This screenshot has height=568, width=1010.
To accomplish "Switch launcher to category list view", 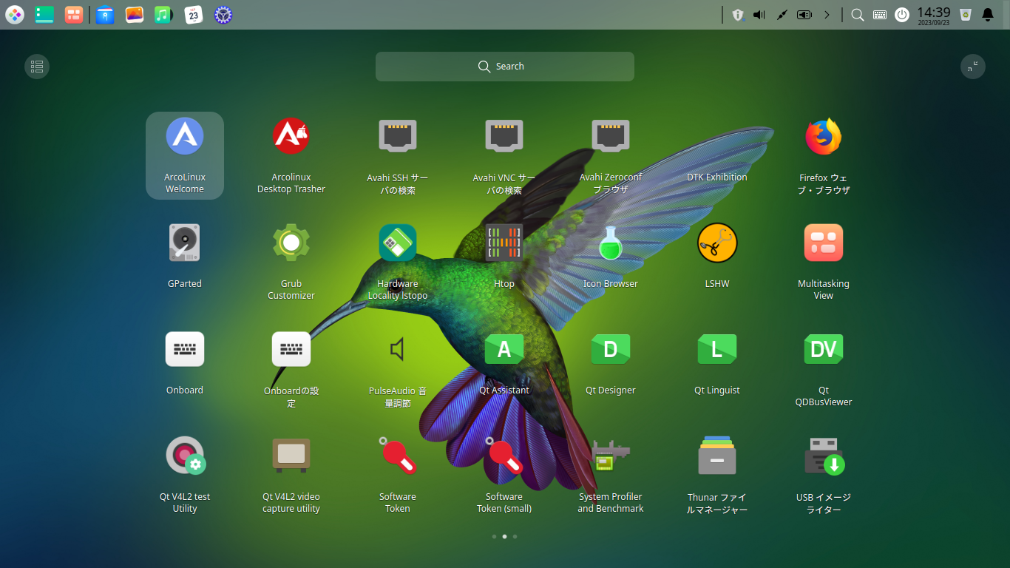I will (x=37, y=67).
